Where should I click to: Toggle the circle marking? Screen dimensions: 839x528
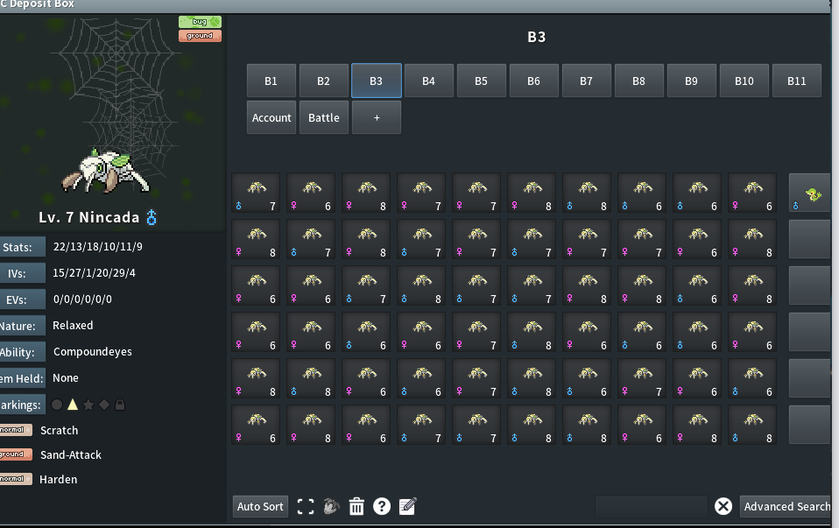57,405
